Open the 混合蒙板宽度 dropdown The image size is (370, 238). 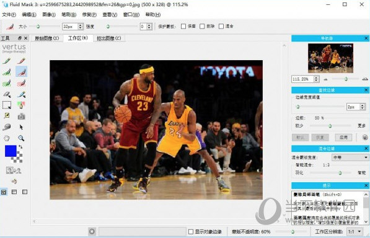click(350, 157)
